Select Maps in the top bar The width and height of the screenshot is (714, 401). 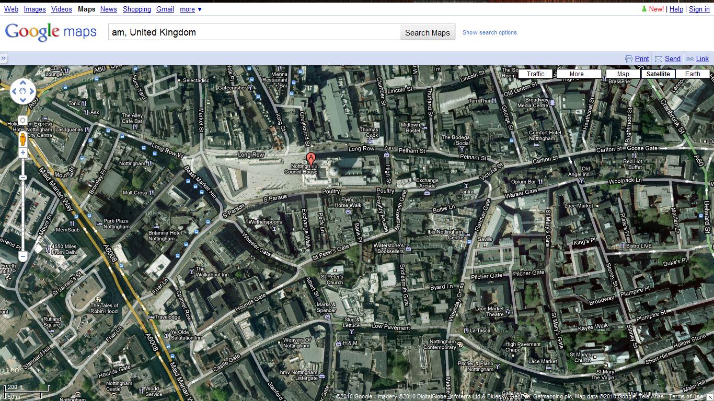click(87, 9)
